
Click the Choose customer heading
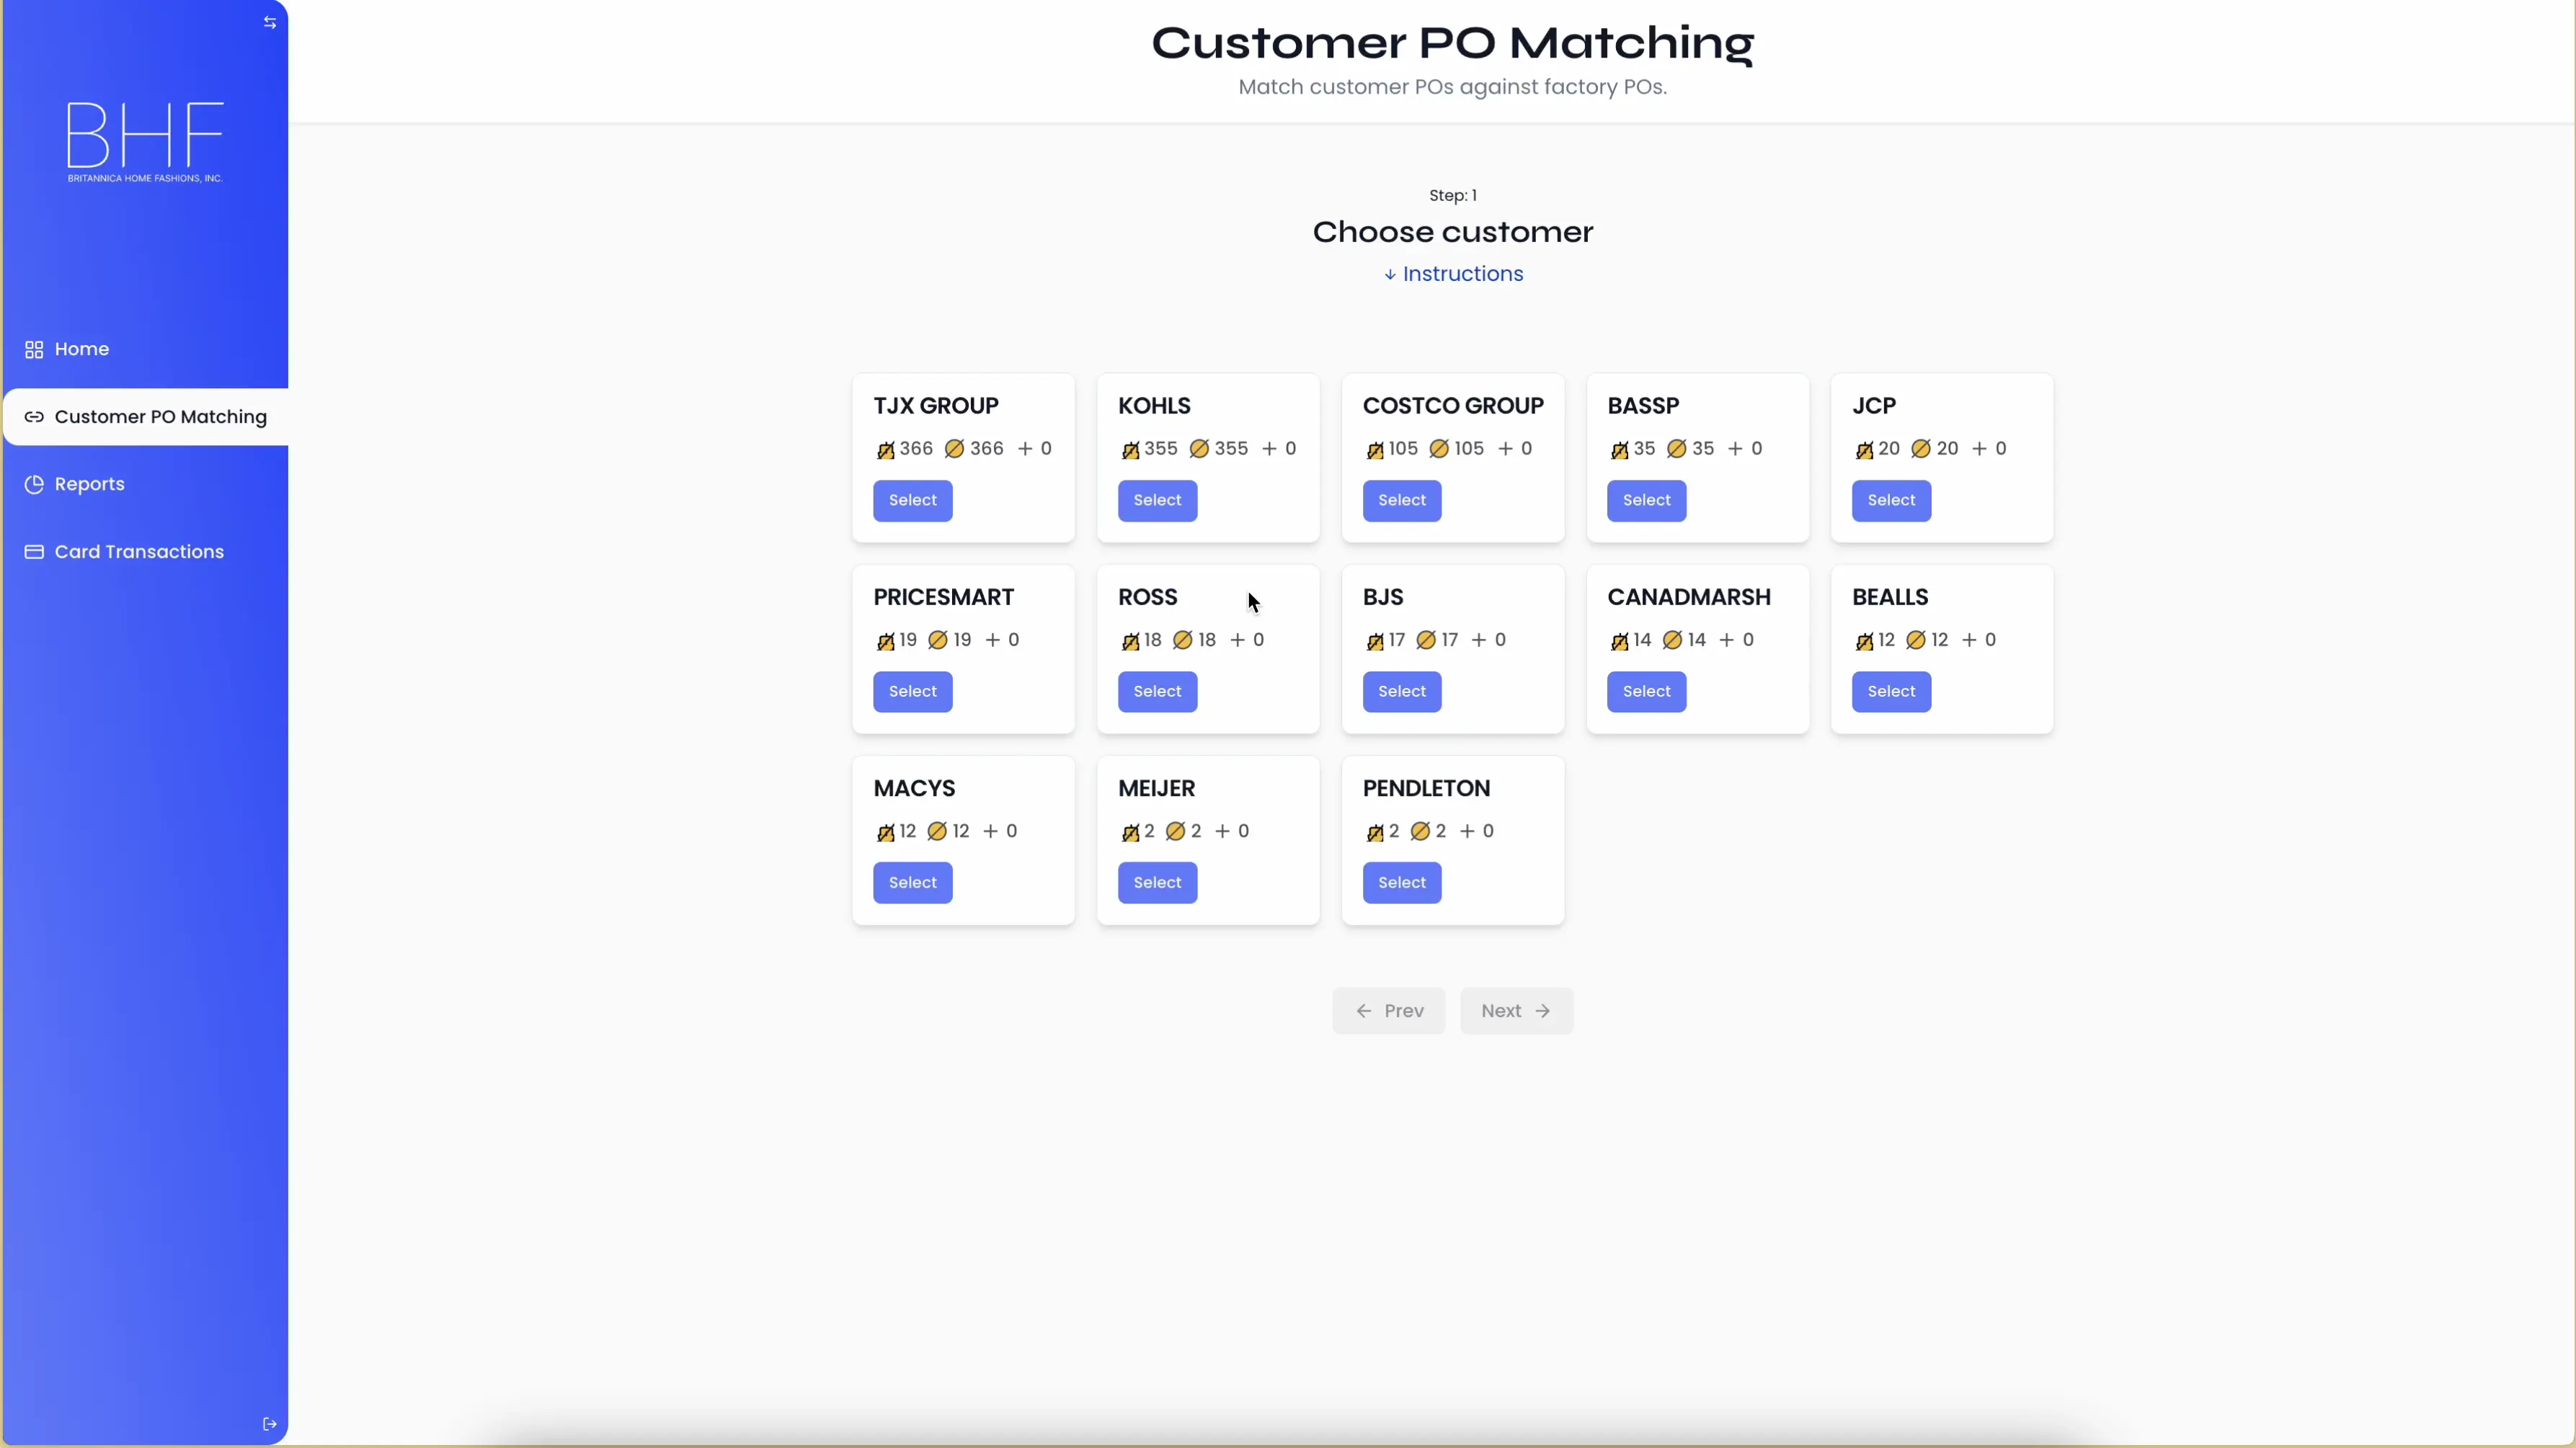[x=1453, y=232]
